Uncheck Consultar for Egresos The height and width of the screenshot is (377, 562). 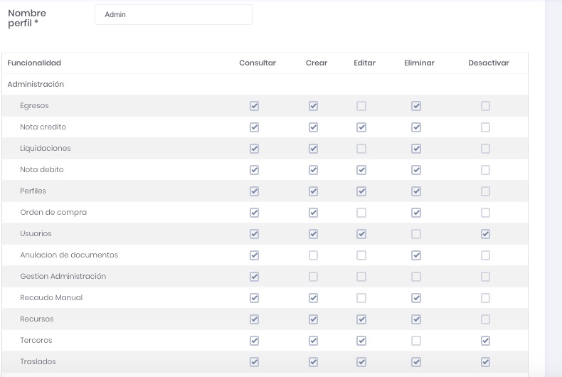[255, 106]
